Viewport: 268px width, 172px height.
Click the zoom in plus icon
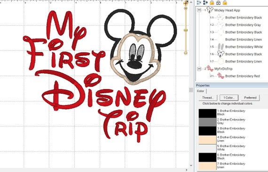pos(186,8)
